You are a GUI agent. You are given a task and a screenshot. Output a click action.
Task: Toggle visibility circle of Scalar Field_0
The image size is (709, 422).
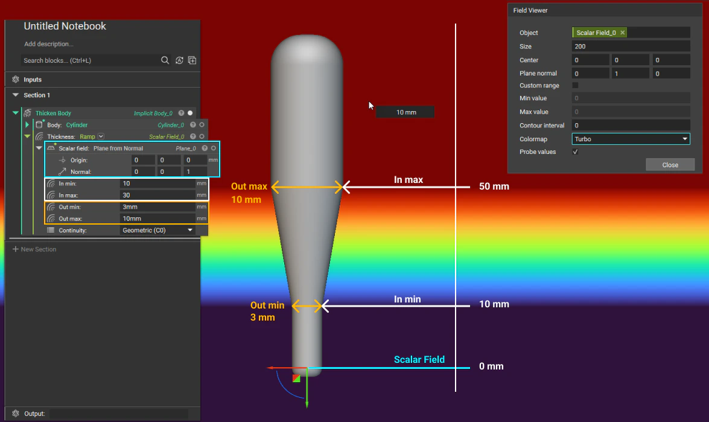[202, 136]
